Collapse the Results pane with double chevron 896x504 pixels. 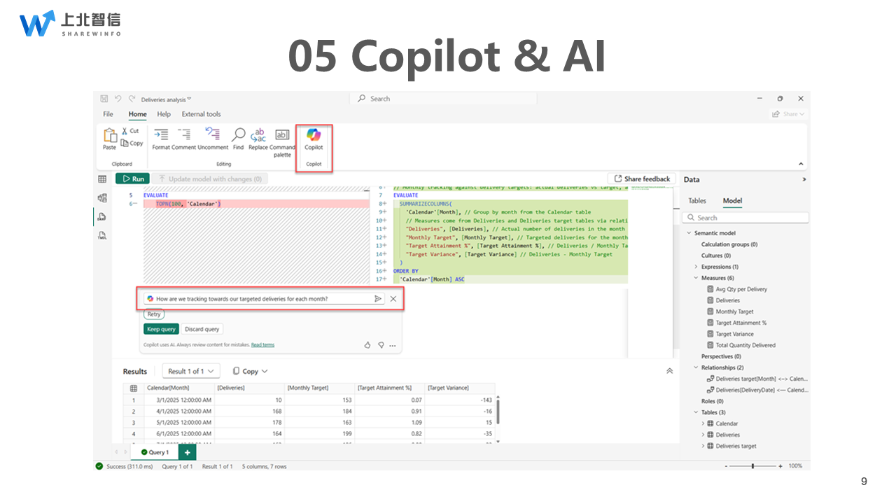tap(669, 371)
